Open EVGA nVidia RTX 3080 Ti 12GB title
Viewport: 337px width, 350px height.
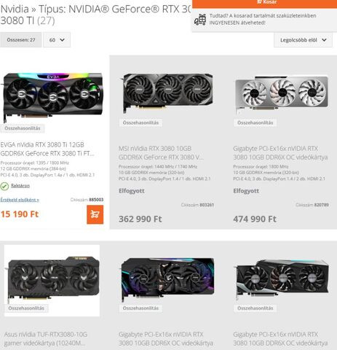(x=47, y=149)
